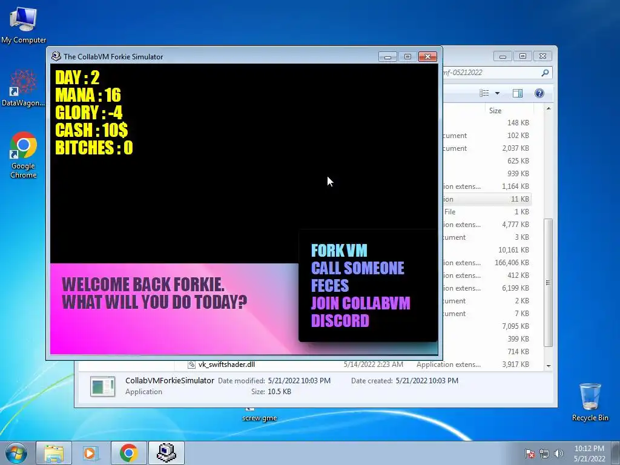Open network status tray icon
620x465 pixels.
(x=544, y=453)
